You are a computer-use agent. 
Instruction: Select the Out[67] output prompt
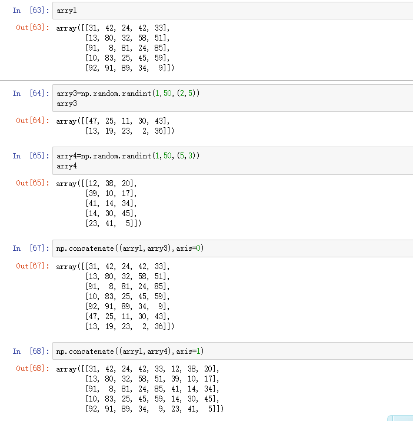click(x=32, y=266)
